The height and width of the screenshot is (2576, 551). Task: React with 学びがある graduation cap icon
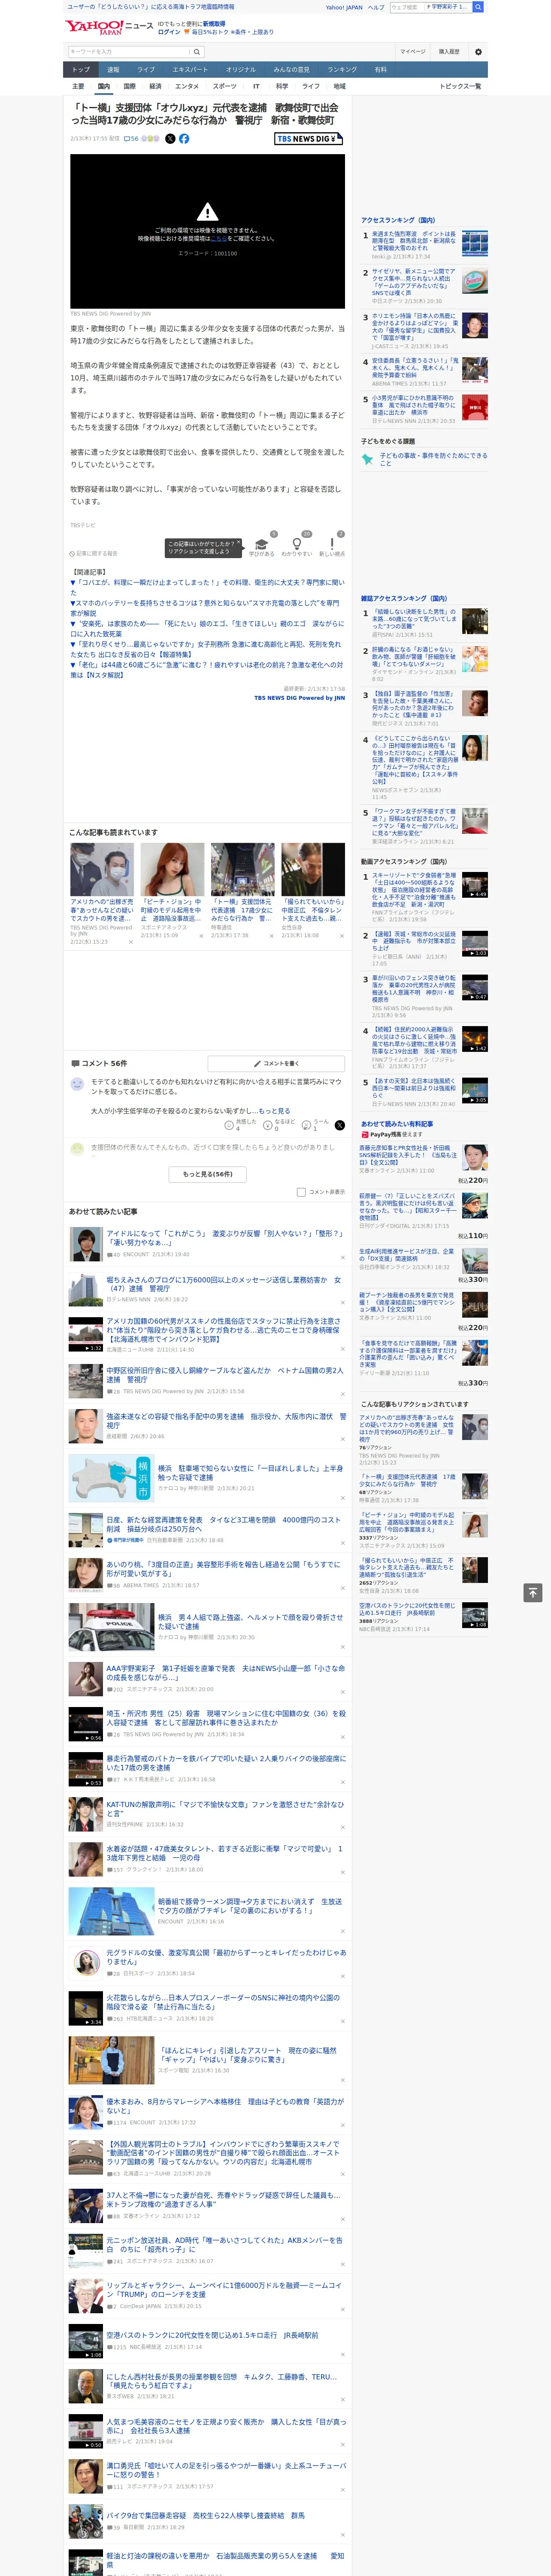pos(262,544)
